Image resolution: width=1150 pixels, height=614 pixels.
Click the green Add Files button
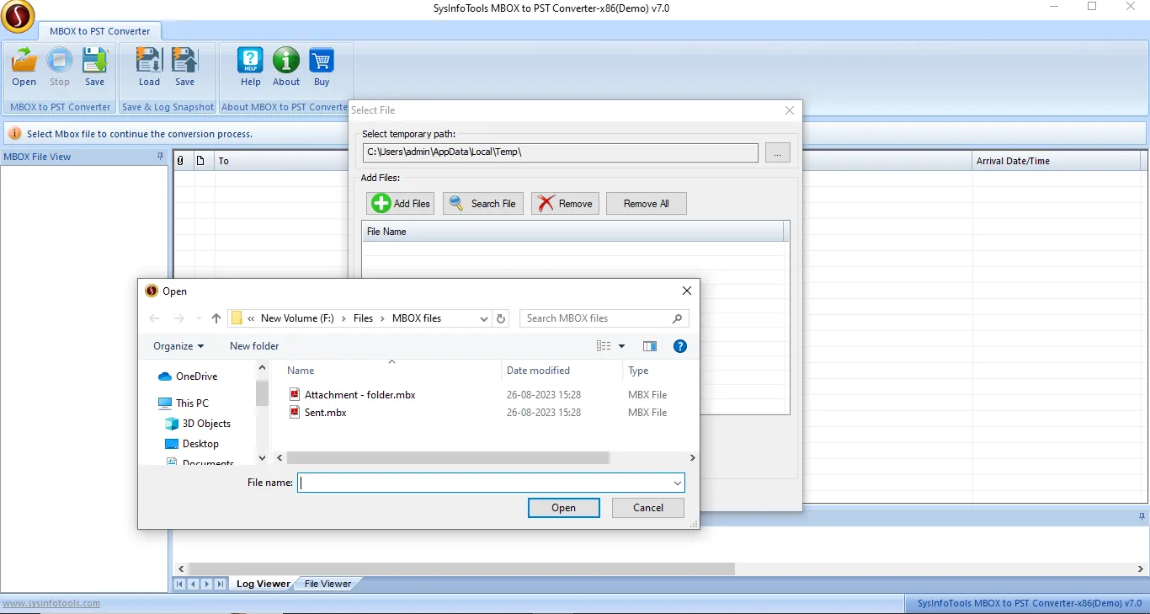tap(400, 203)
